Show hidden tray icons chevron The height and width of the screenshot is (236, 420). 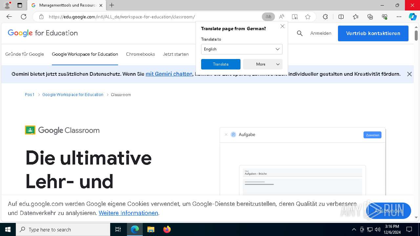pos(354,229)
